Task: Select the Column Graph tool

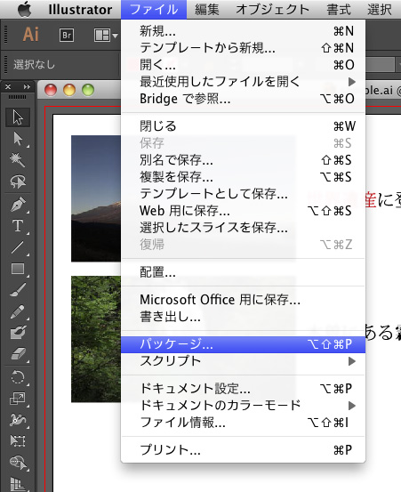Action: tap(18, 483)
